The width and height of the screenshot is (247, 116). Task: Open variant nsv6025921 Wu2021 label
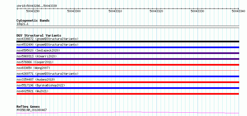click(x=32, y=91)
